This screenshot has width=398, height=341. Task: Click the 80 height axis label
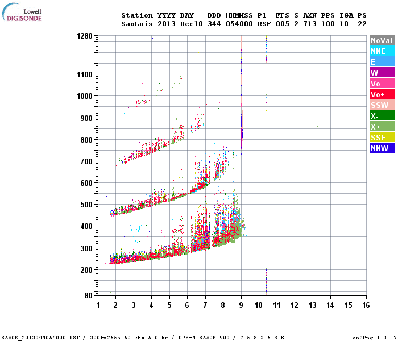pos(89,296)
